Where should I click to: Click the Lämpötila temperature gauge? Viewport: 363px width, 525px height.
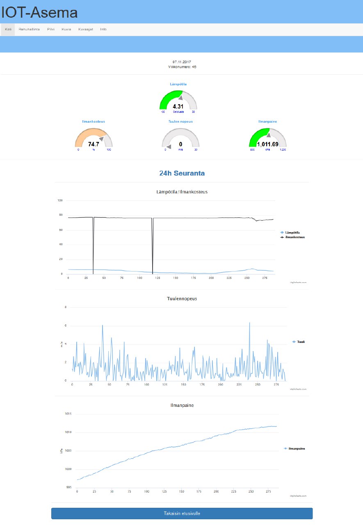[178, 100]
